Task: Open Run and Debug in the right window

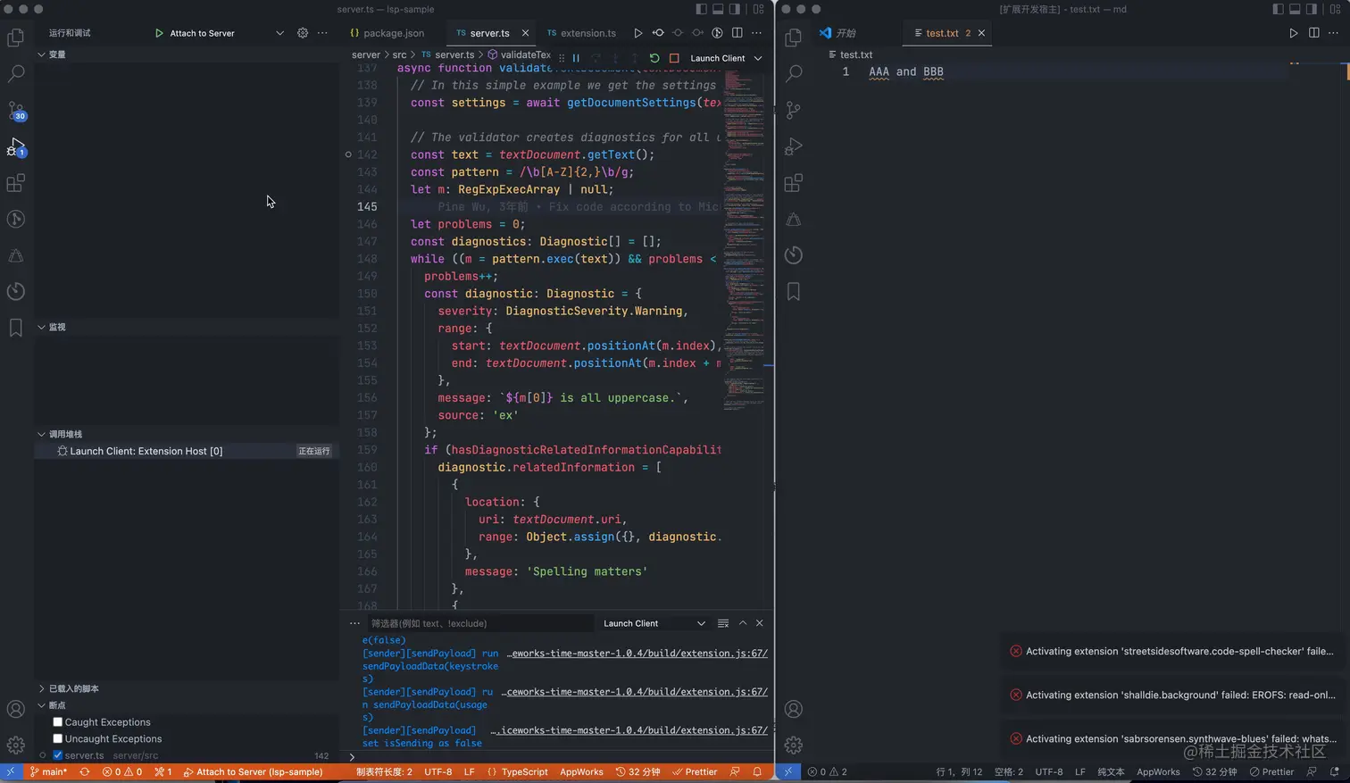Action: [x=794, y=146]
